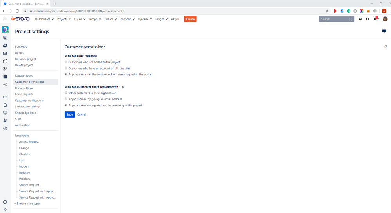The width and height of the screenshot is (391, 213).
Task: Open the notifications bell icon
Action: [x=375, y=19]
